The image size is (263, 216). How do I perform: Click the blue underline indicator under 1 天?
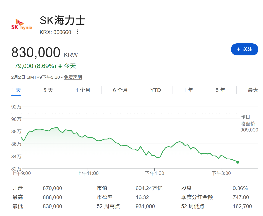(16, 95)
